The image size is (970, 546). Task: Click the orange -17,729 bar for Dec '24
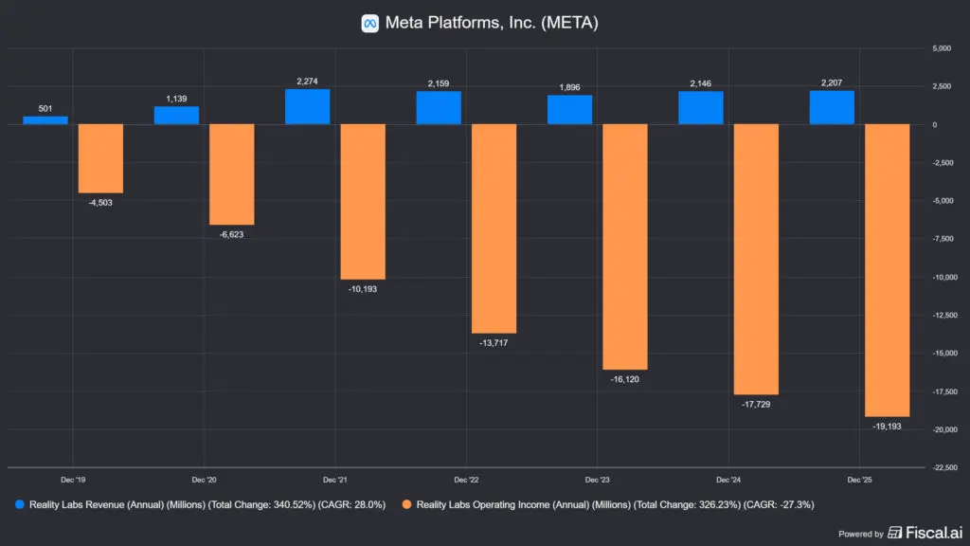756,259
